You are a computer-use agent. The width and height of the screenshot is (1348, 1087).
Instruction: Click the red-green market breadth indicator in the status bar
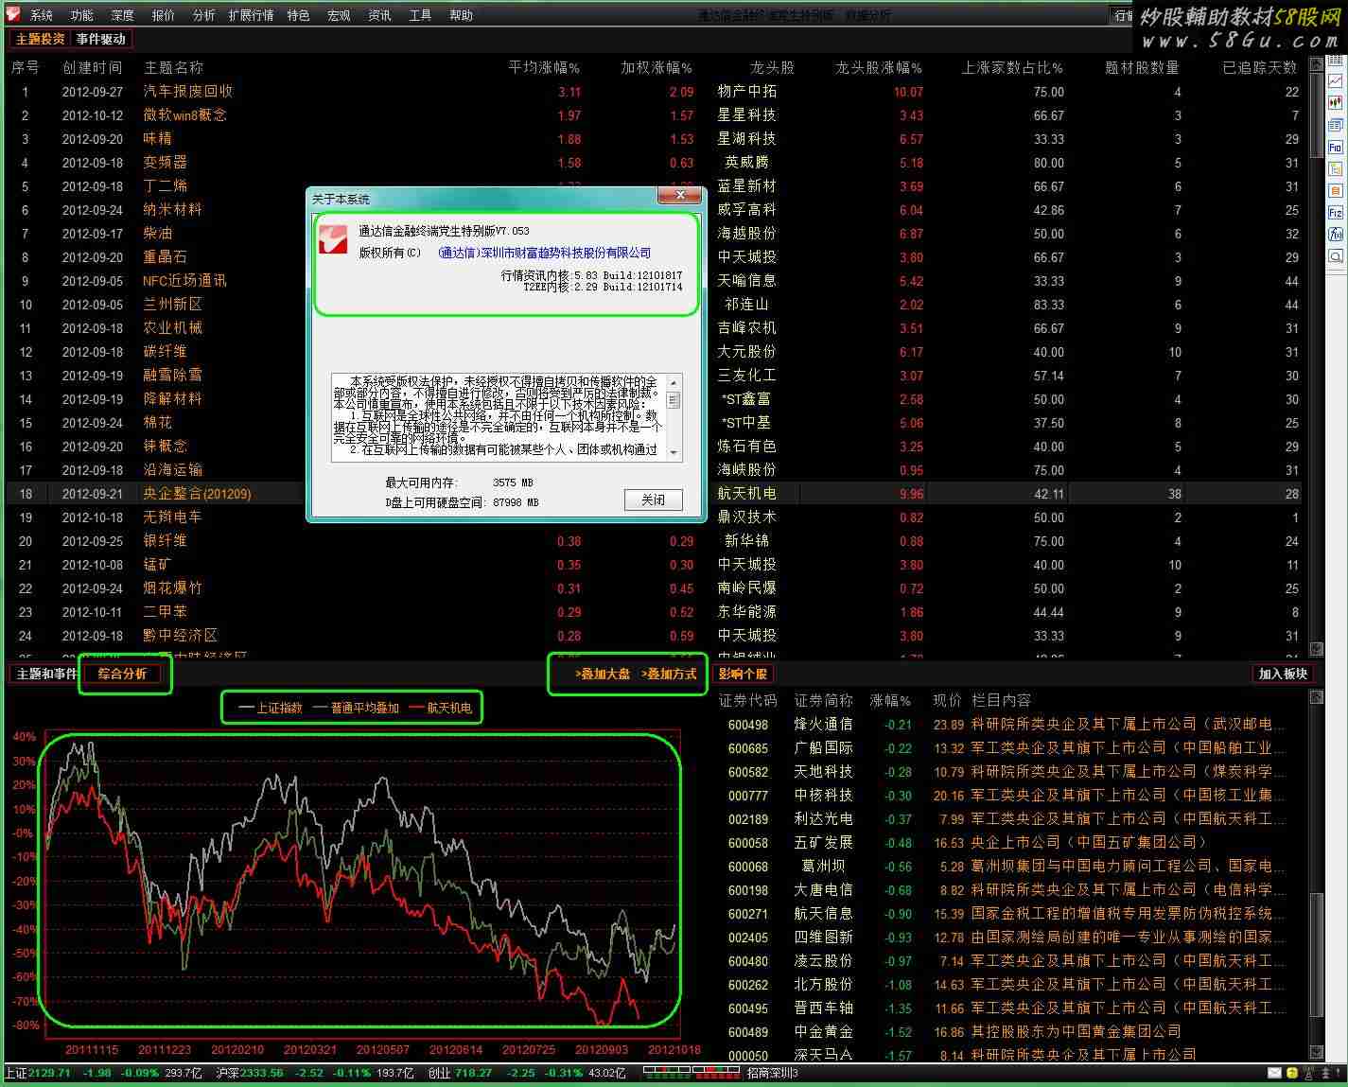point(691,1073)
